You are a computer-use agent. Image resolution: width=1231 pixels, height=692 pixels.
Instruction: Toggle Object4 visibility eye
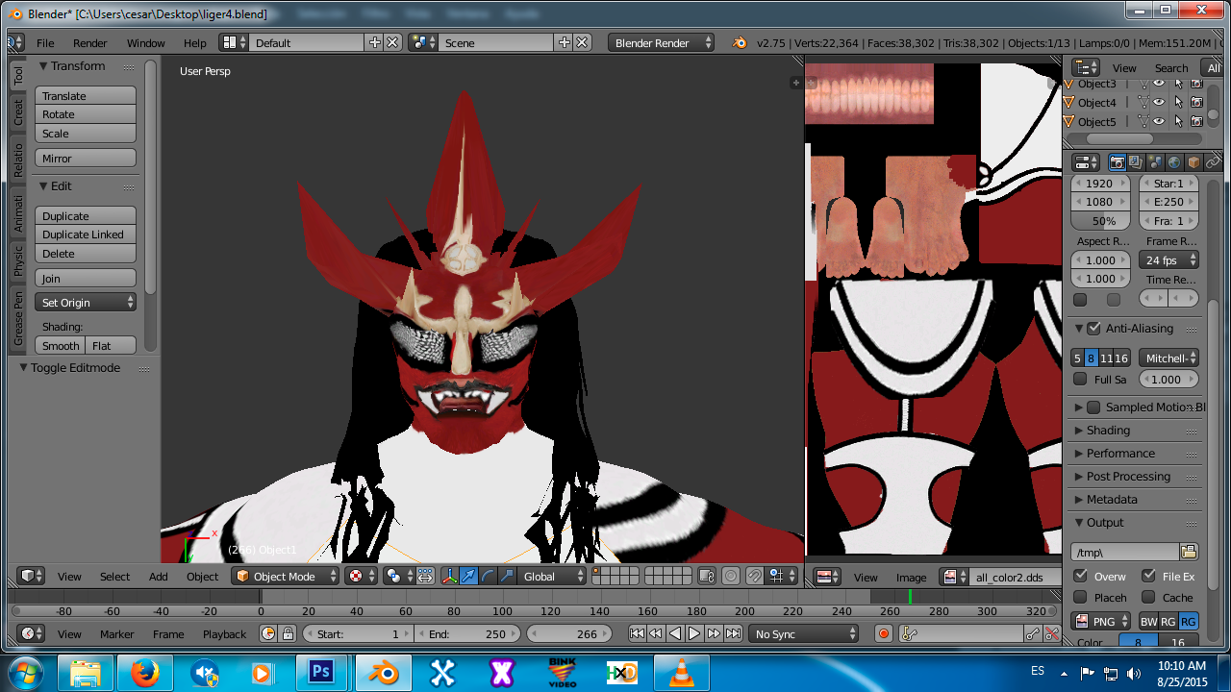[1159, 102]
